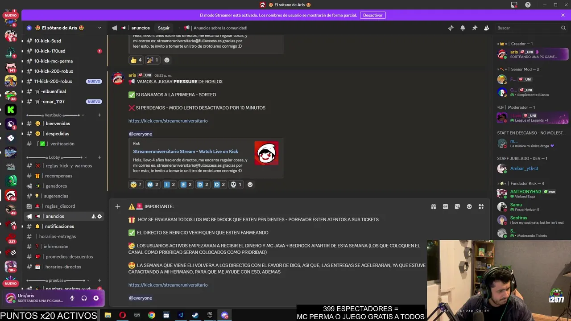
Task: Open channel 10-kick-170usd
Action: pyautogui.click(x=64, y=51)
